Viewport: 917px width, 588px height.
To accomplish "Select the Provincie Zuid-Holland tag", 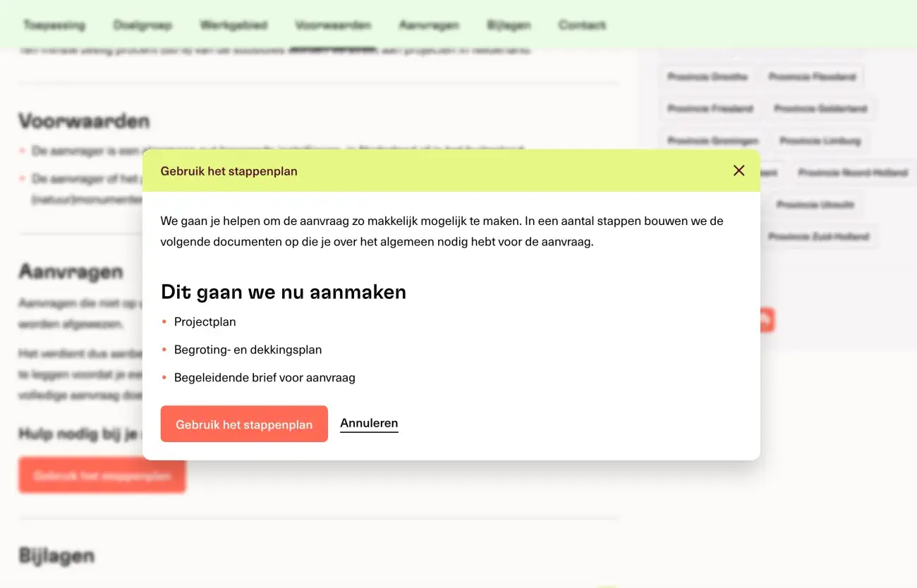I will pos(820,236).
